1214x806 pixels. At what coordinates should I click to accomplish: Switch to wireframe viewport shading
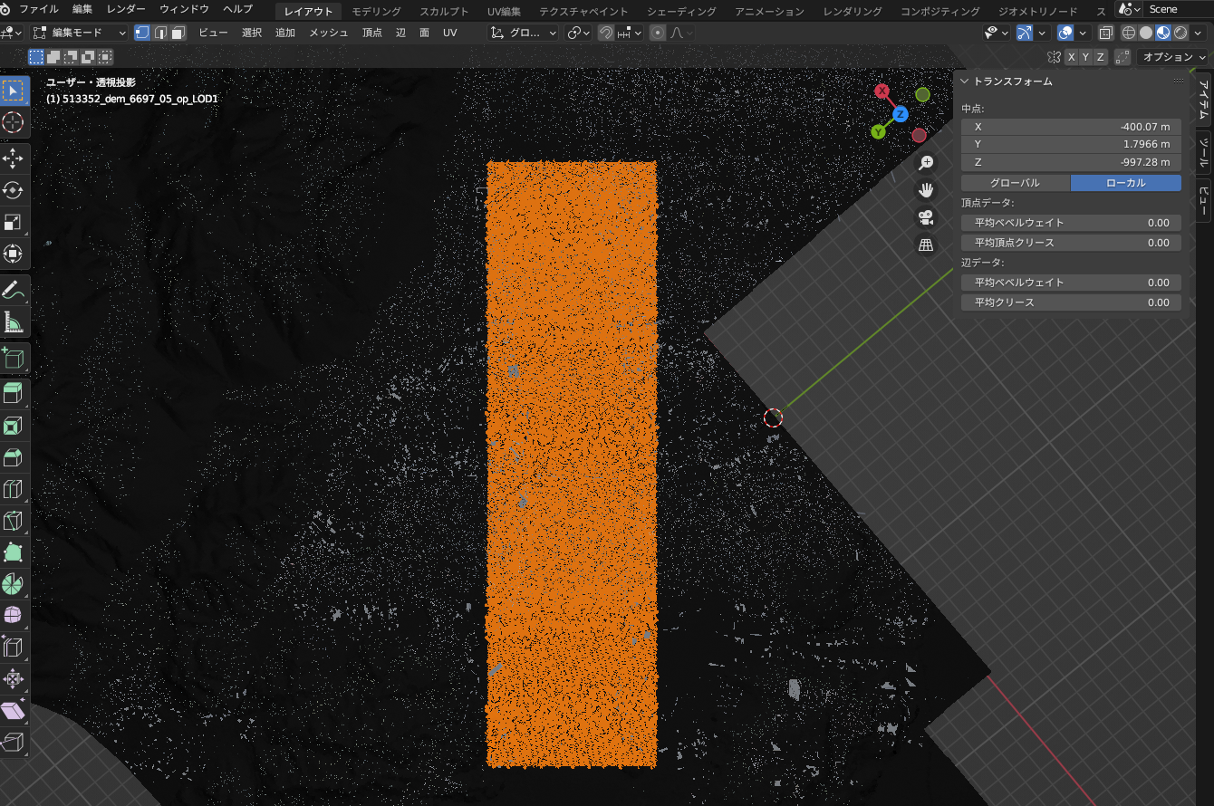[x=1129, y=33]
